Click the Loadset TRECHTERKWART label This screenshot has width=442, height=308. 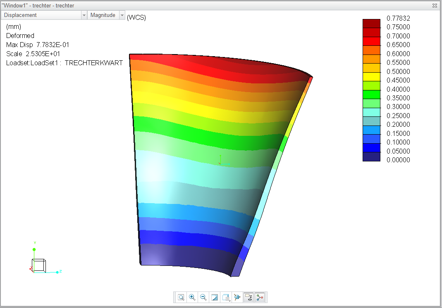[64, 63]
